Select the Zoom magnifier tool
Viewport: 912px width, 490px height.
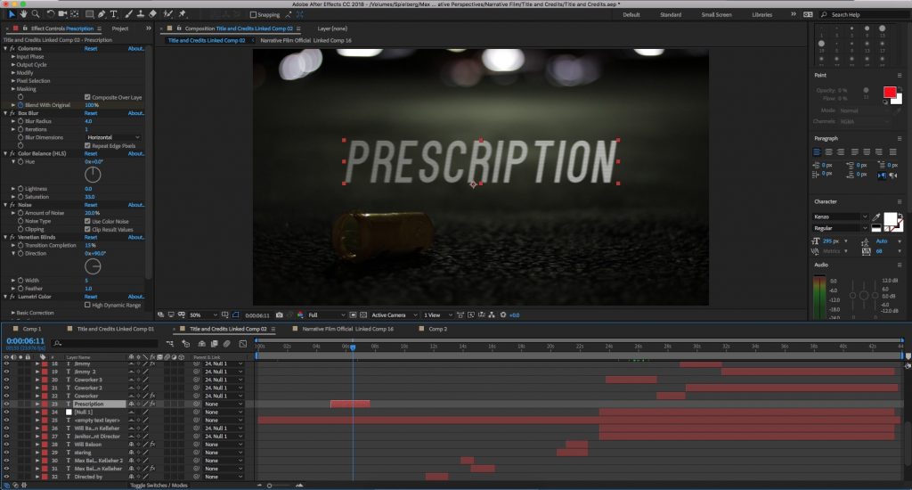click(x=36, y=14)
